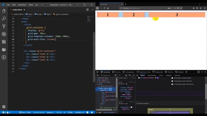Open the Selection menu
Viewport: 207px width, 116px height.
tap(22, 5)
